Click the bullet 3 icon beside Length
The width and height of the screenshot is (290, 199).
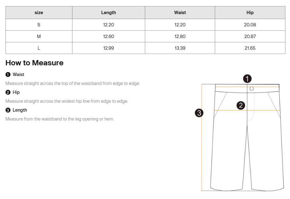point(8,110)
